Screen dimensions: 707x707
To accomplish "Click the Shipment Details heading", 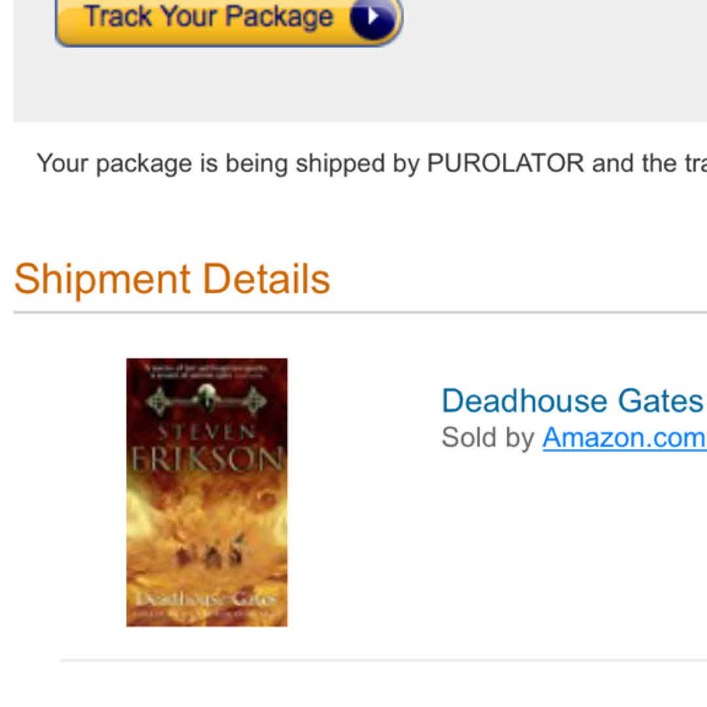I will [172, 279].
